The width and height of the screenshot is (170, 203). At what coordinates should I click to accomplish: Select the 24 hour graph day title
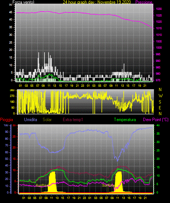click(x=97, y=2)
